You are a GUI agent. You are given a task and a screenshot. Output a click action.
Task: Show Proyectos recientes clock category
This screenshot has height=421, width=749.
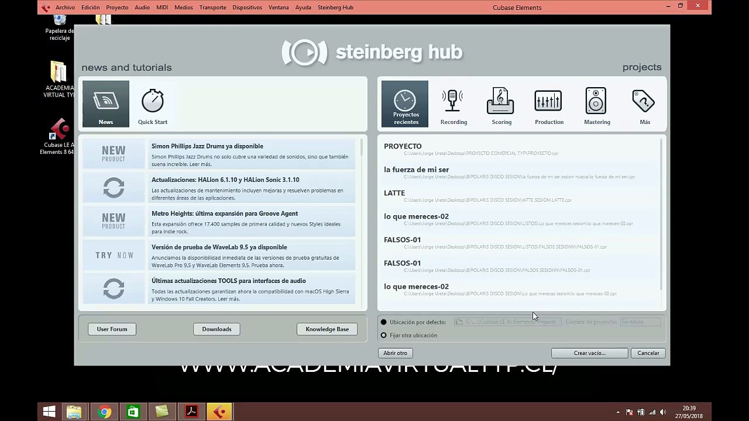405,104
